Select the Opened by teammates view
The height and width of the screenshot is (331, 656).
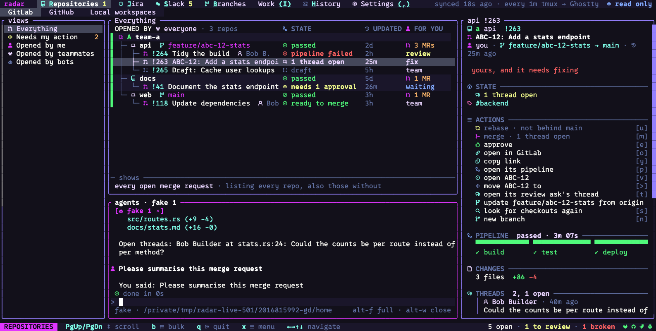click(x=53, y=54)
